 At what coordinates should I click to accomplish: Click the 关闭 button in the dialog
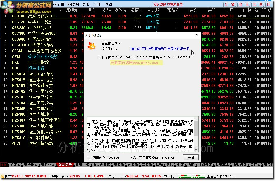pyautogui.click(x=191, y=158)
